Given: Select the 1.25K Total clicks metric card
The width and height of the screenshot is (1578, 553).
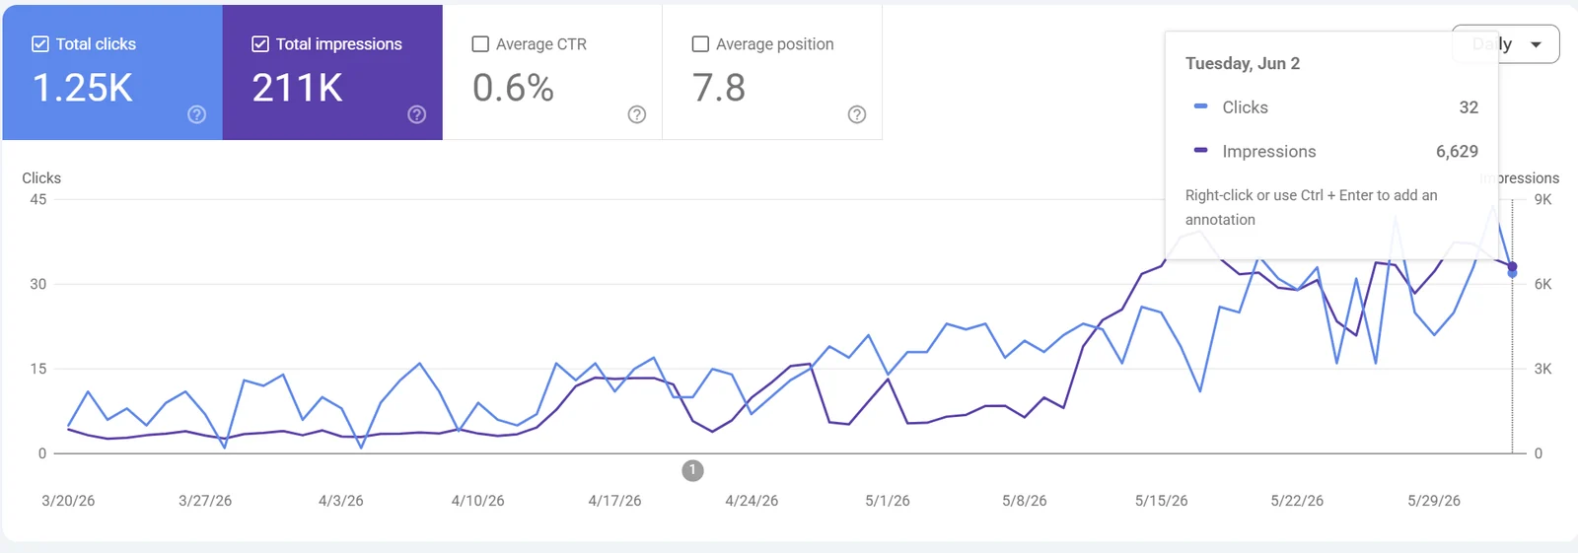Looking at the screenshot, I should tap(112, 72).
